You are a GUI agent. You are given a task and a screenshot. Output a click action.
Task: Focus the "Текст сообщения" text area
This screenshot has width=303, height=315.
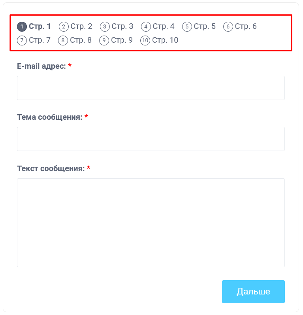(x=151, y=223)
